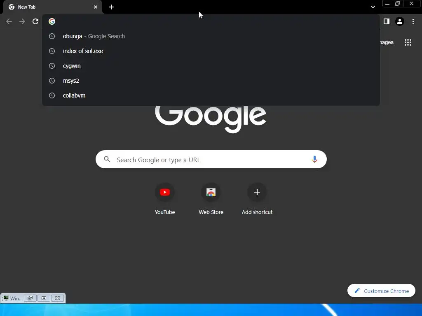Click the pencil icon in Customize Chrome
The height and width of the screenshot is (316, 422).
coord(357,291)
